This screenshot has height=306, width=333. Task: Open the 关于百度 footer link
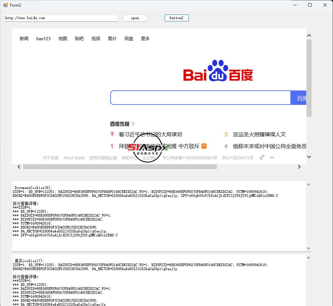(50, 158)
